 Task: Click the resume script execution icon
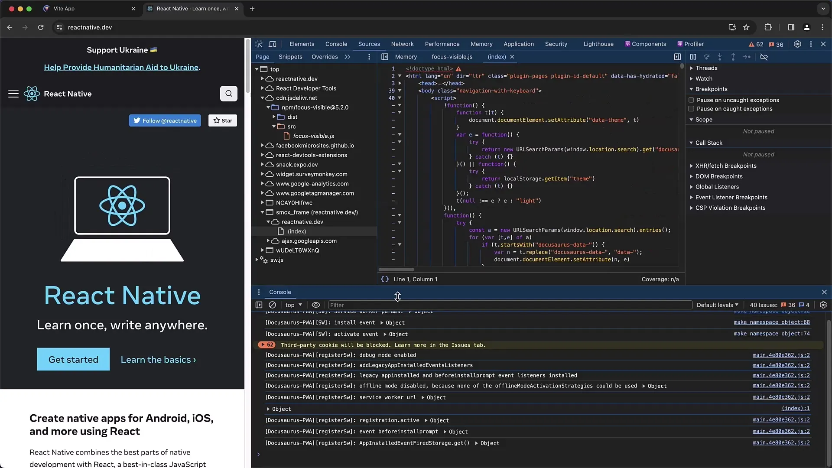(x=693, y=57)
